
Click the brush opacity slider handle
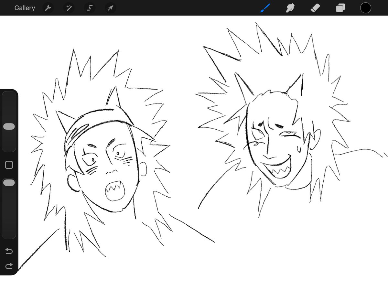[x=9, y=183]
